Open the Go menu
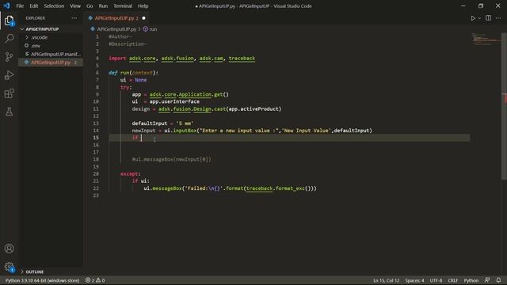The width and height of the screenshot is (507, 285). tap(90, 6)
